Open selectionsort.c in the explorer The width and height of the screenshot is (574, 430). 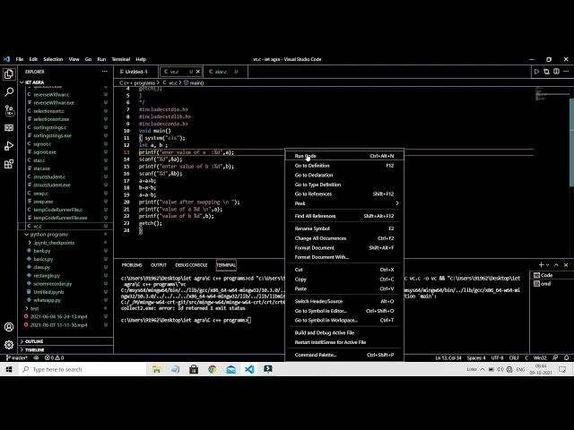[x=65, y=111]
